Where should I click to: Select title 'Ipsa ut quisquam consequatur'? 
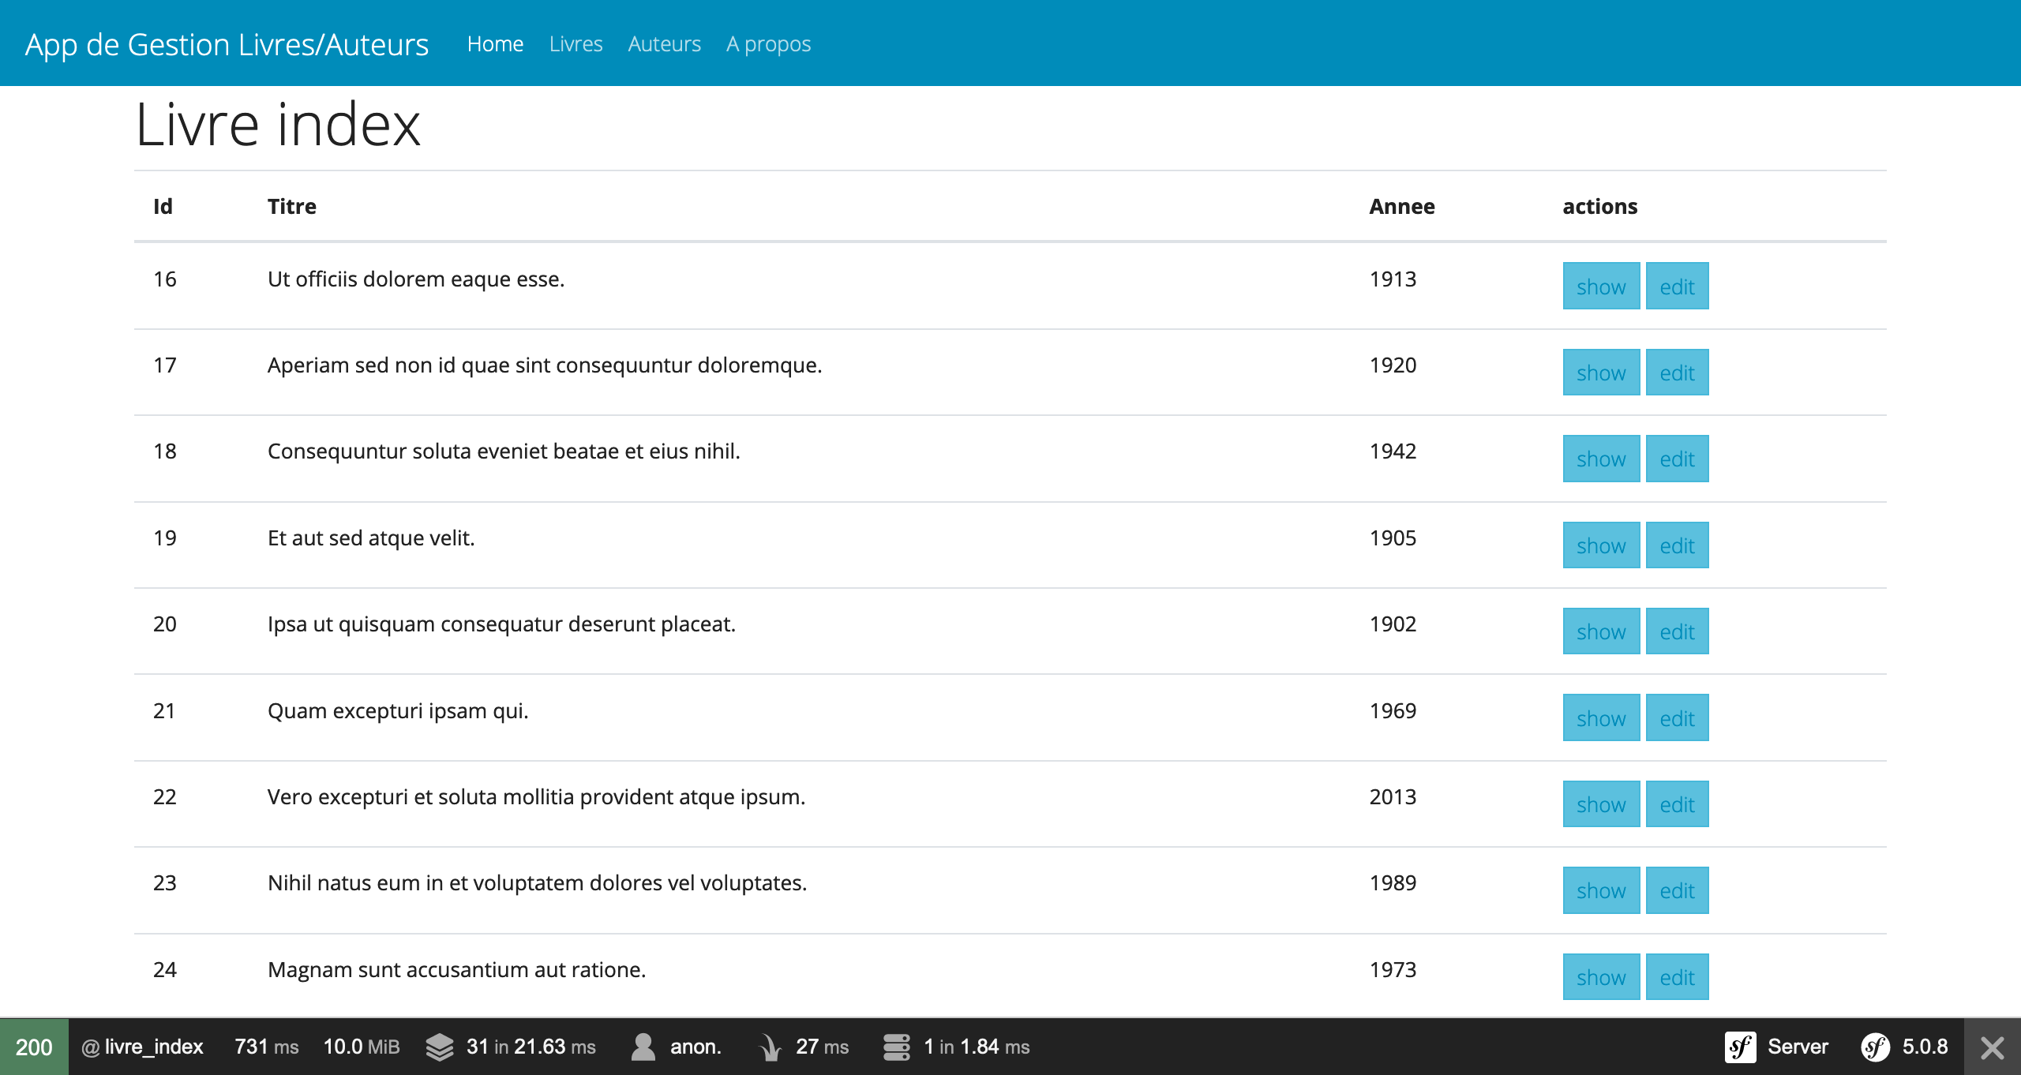[415, 624]
